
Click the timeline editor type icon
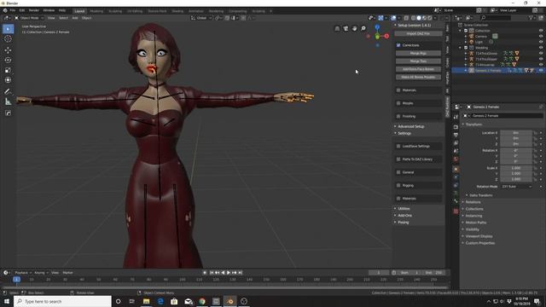click(x=6, y=273)
